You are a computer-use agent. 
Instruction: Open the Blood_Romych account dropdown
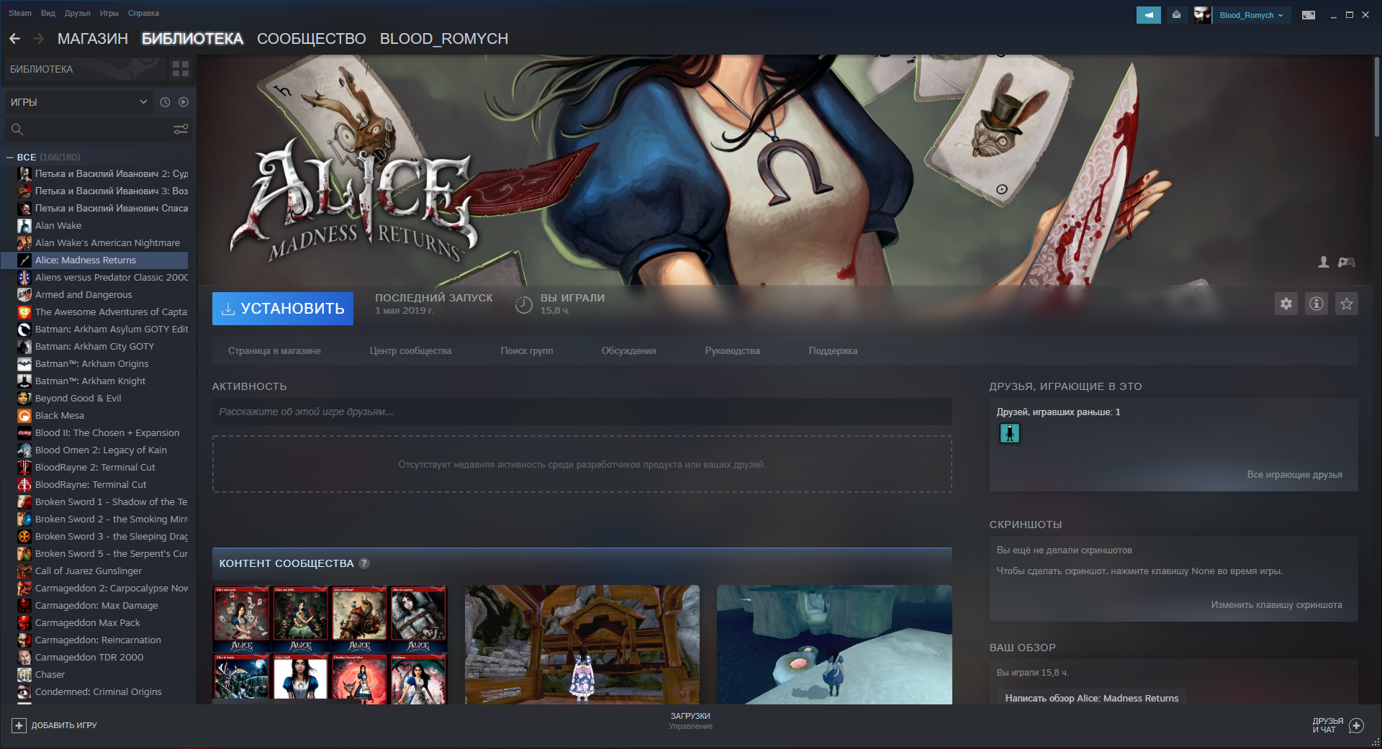[1251, 15]
